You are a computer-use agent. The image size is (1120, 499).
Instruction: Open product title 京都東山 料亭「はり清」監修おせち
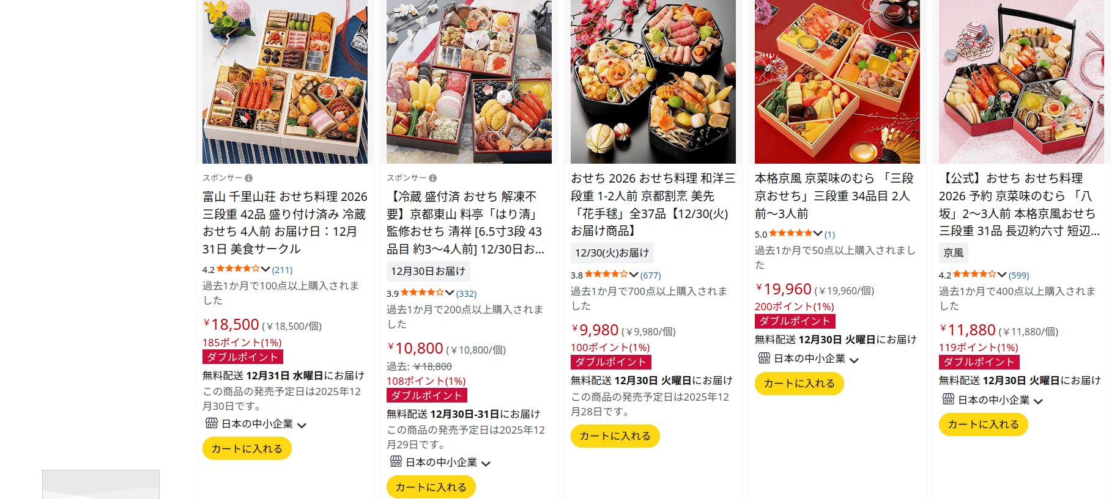tap(465, 223)
